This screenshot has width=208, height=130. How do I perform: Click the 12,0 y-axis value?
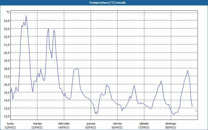[x=7, y=116]
